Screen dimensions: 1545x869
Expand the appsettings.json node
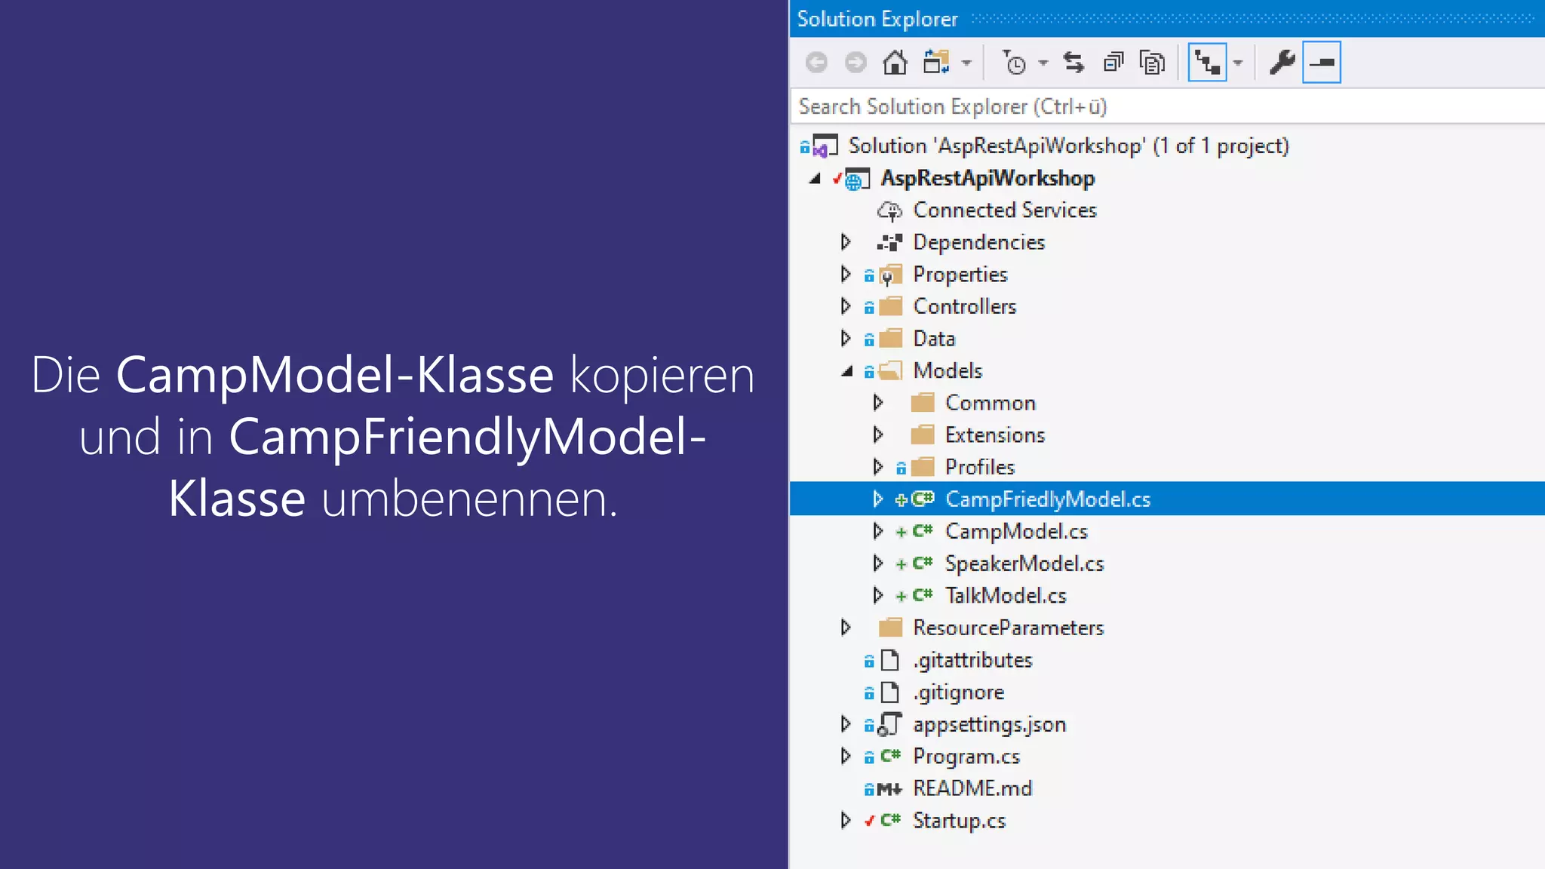[846, 724]
